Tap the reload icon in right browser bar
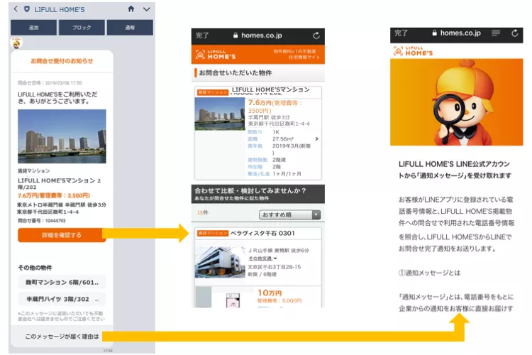 pyautogui.click(x=514, y=33)
